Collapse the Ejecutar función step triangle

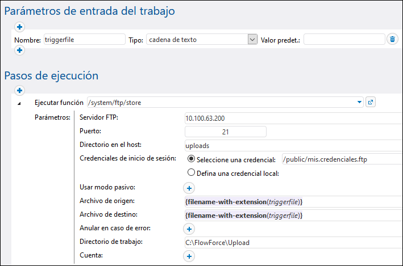(x=19, y=103)
